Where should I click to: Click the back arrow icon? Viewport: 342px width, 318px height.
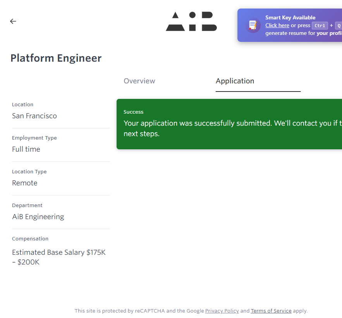pos(13,21)
